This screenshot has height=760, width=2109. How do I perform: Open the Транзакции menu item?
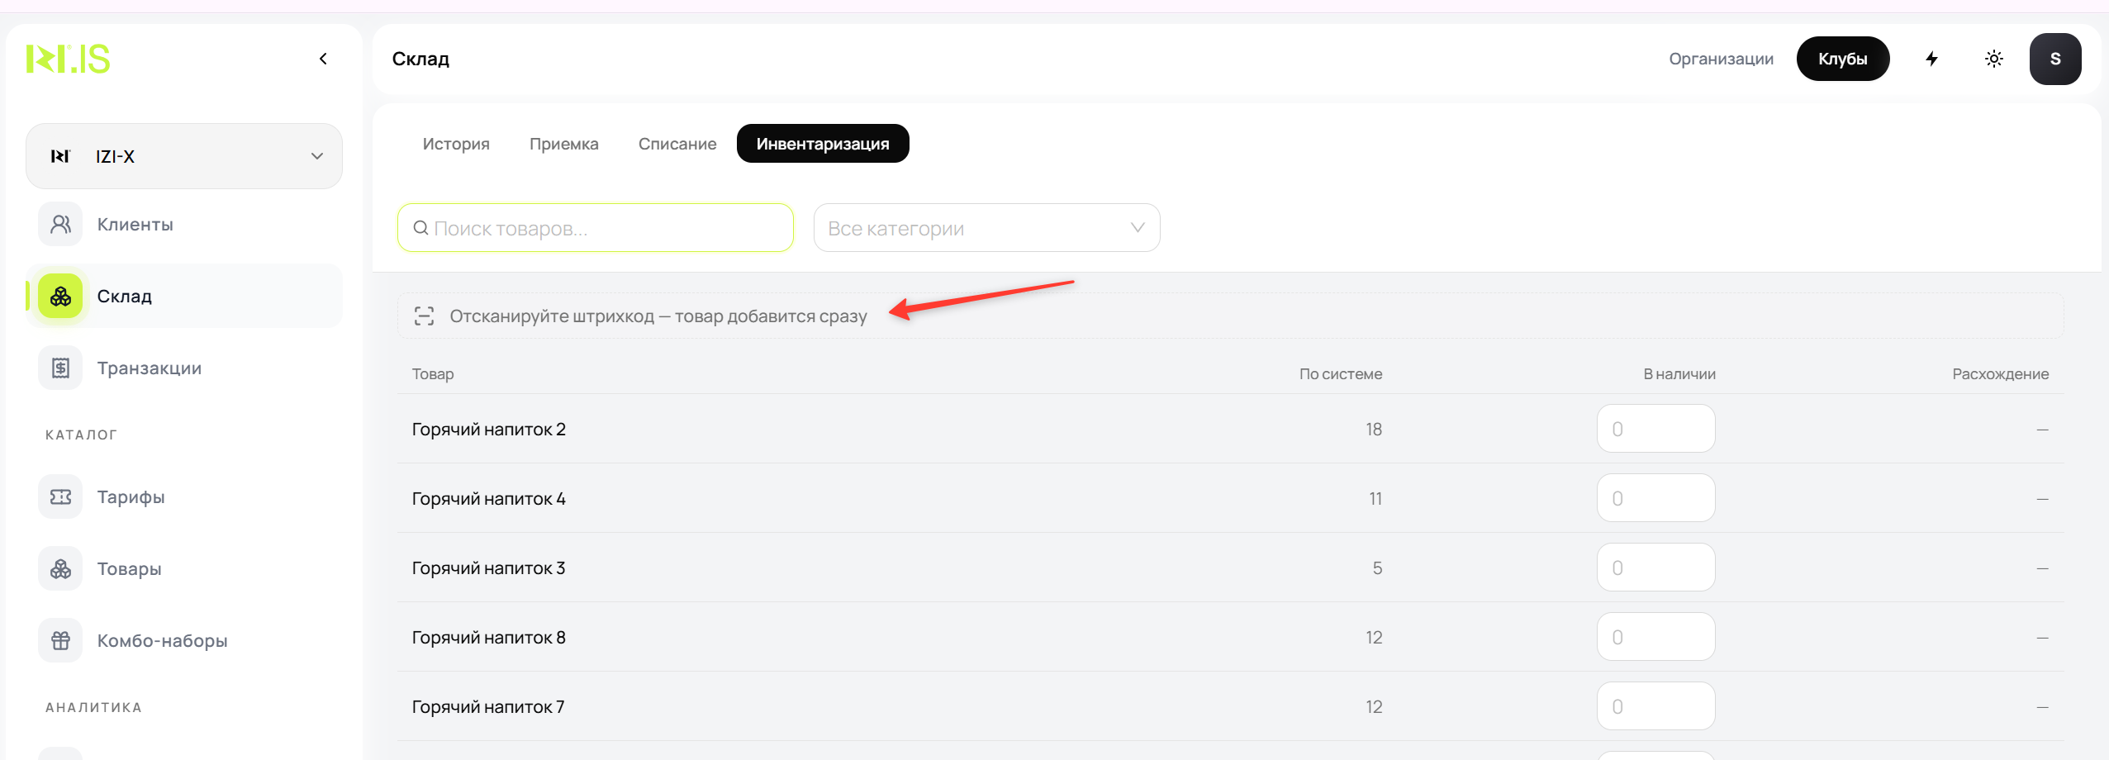[x=184, y=368]
